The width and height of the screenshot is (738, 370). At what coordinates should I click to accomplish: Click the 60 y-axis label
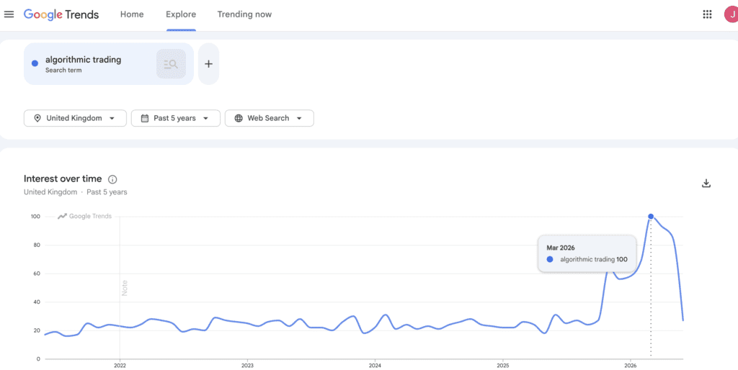pos(37,274)
